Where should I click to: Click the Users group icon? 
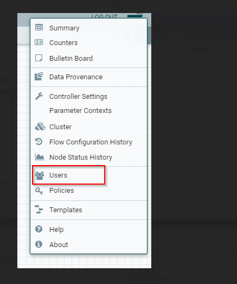point(40,175)
